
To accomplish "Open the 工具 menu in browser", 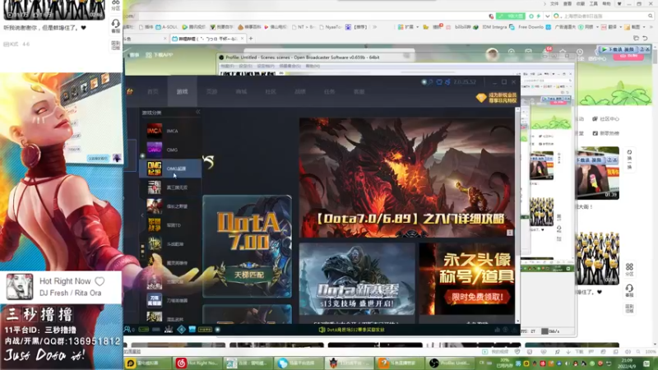I will 593,4.
